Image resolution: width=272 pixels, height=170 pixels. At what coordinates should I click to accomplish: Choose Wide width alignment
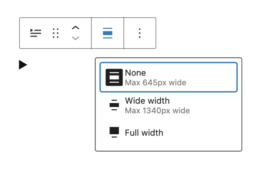(168, 105)
